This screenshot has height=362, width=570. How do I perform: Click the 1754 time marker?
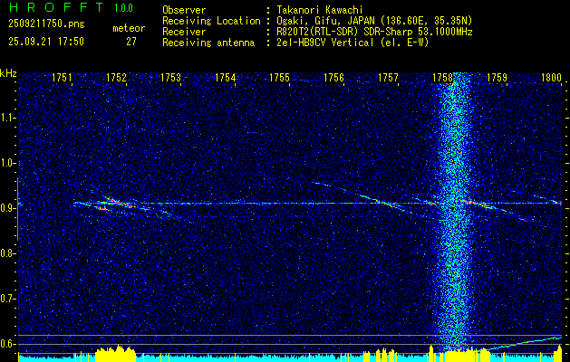pyautogui.click(x=226, y=77)
